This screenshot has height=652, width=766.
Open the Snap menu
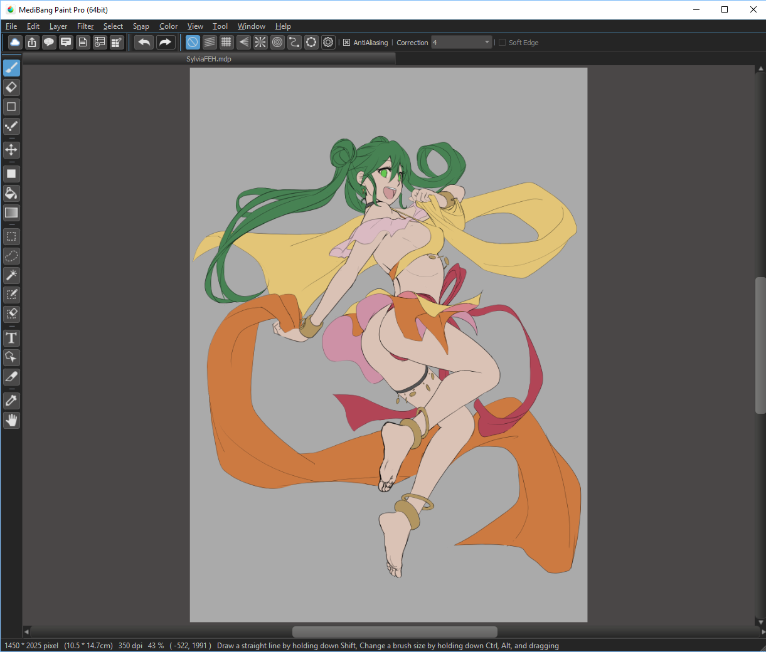(141, 26)
